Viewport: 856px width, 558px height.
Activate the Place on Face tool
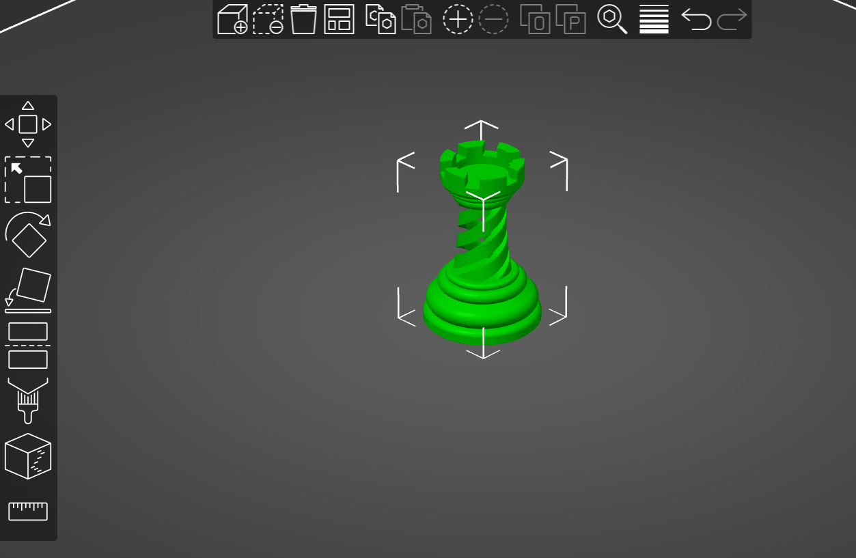click(27, 289)
